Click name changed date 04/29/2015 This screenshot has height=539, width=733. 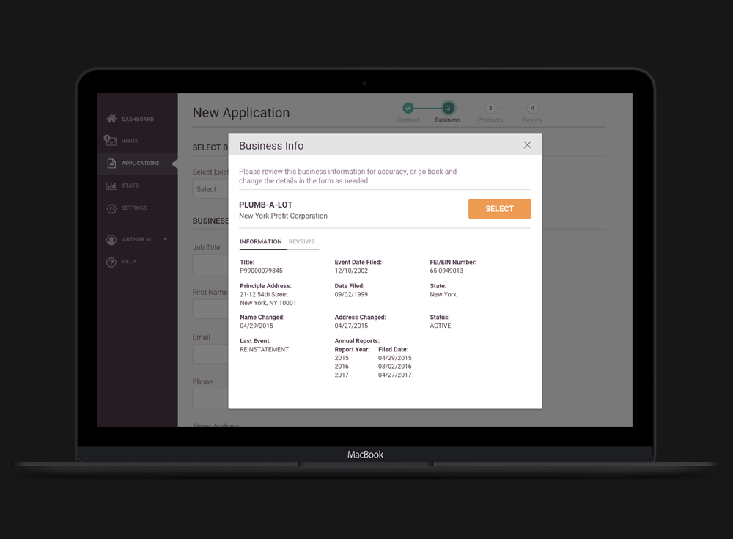tap(257, 326)
